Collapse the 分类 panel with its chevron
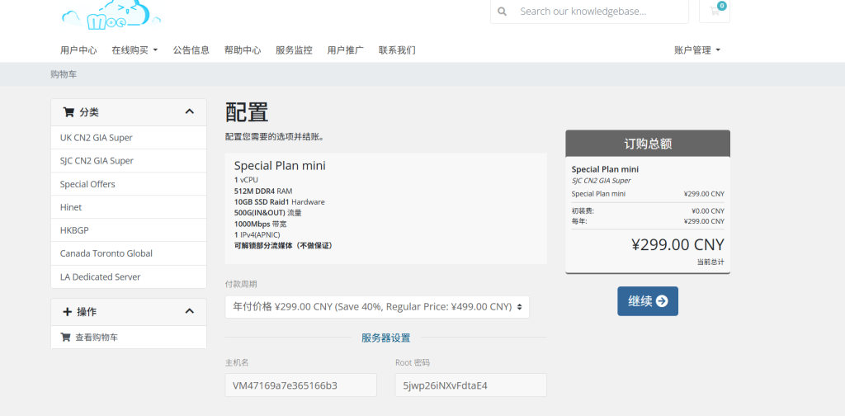Image resolution: width=845 pixels, height=416 pixels. 189,111
